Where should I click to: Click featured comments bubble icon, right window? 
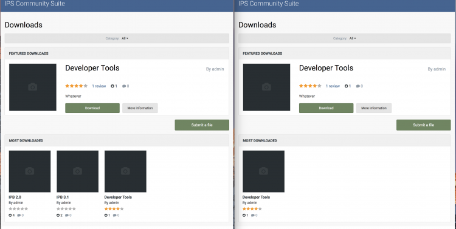coord(358,86)
